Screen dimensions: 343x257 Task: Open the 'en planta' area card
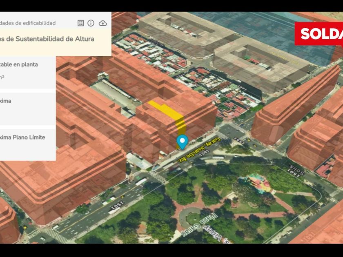(x=24, y=70)
